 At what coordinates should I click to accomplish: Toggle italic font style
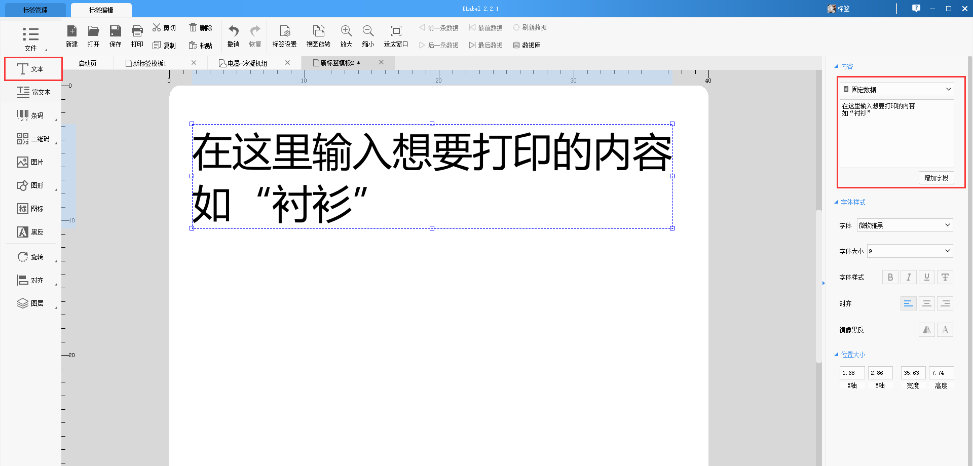(909, 277)
